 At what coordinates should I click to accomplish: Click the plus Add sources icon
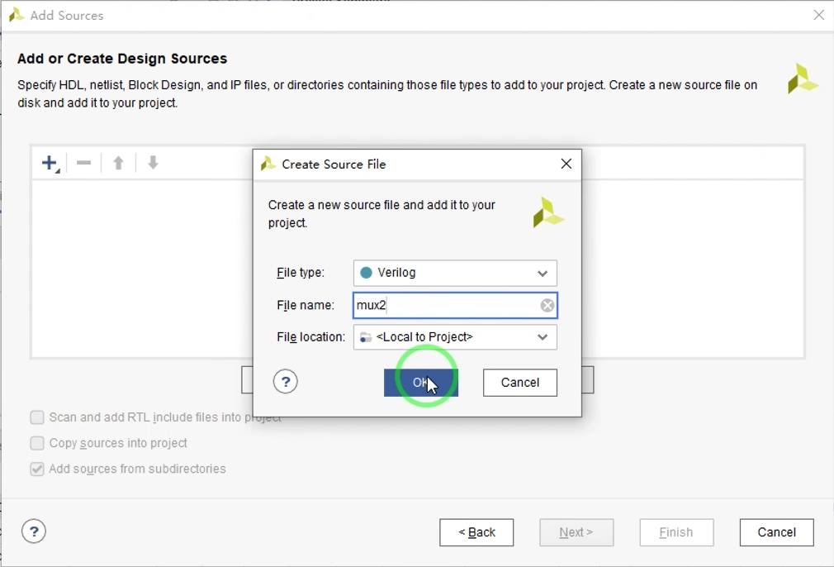(50, 163)
